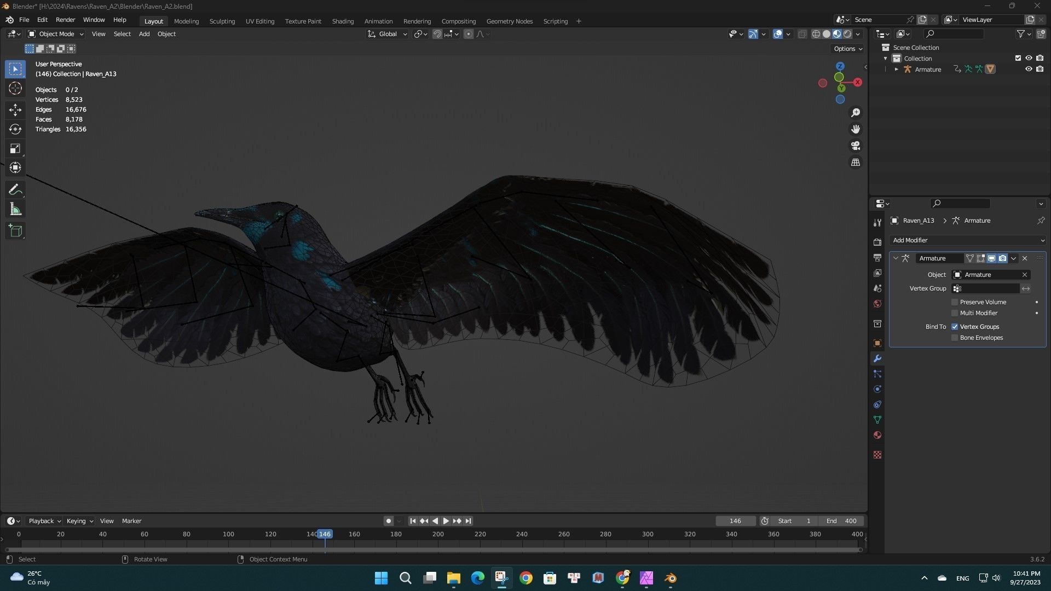Viewport: 1051px width, 591px height.
Task: Hide the Armature in the outliner
Action: click(1029, 69)
